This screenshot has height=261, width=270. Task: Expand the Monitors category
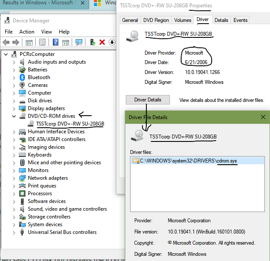click(14, 171)
